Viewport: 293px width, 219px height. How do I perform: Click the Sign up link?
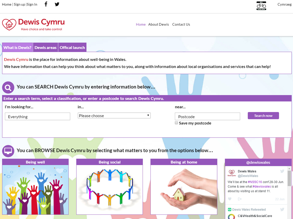pos(20,4)
